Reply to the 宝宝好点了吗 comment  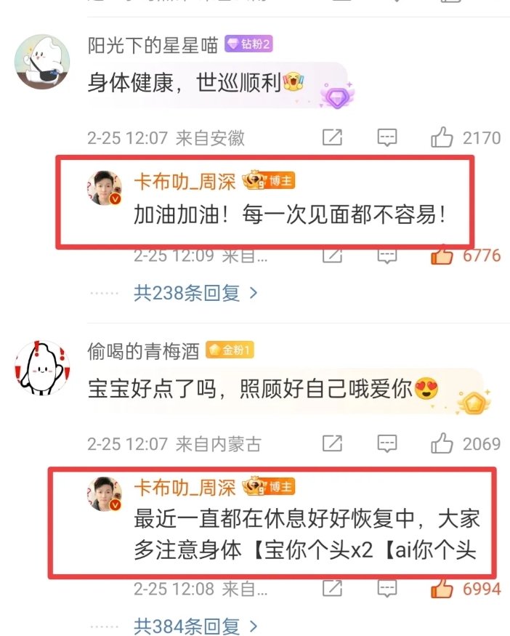387,443
